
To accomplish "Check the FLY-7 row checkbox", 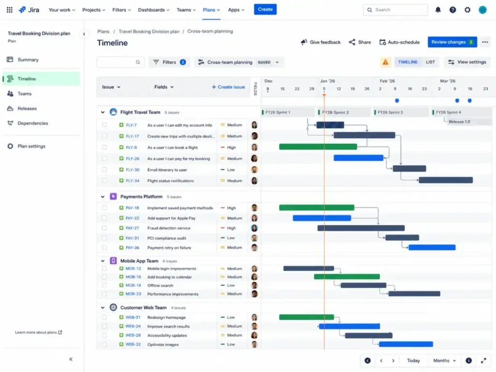I will (x=104, y=125).
